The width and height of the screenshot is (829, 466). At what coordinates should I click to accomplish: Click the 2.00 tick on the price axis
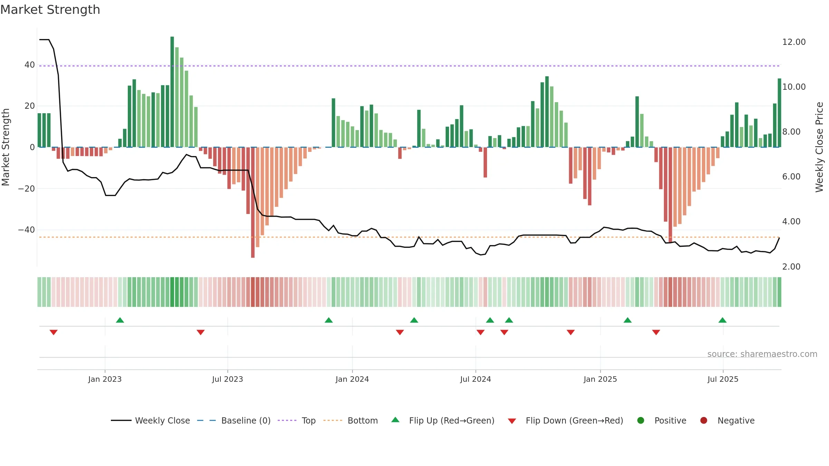[791, 267]
